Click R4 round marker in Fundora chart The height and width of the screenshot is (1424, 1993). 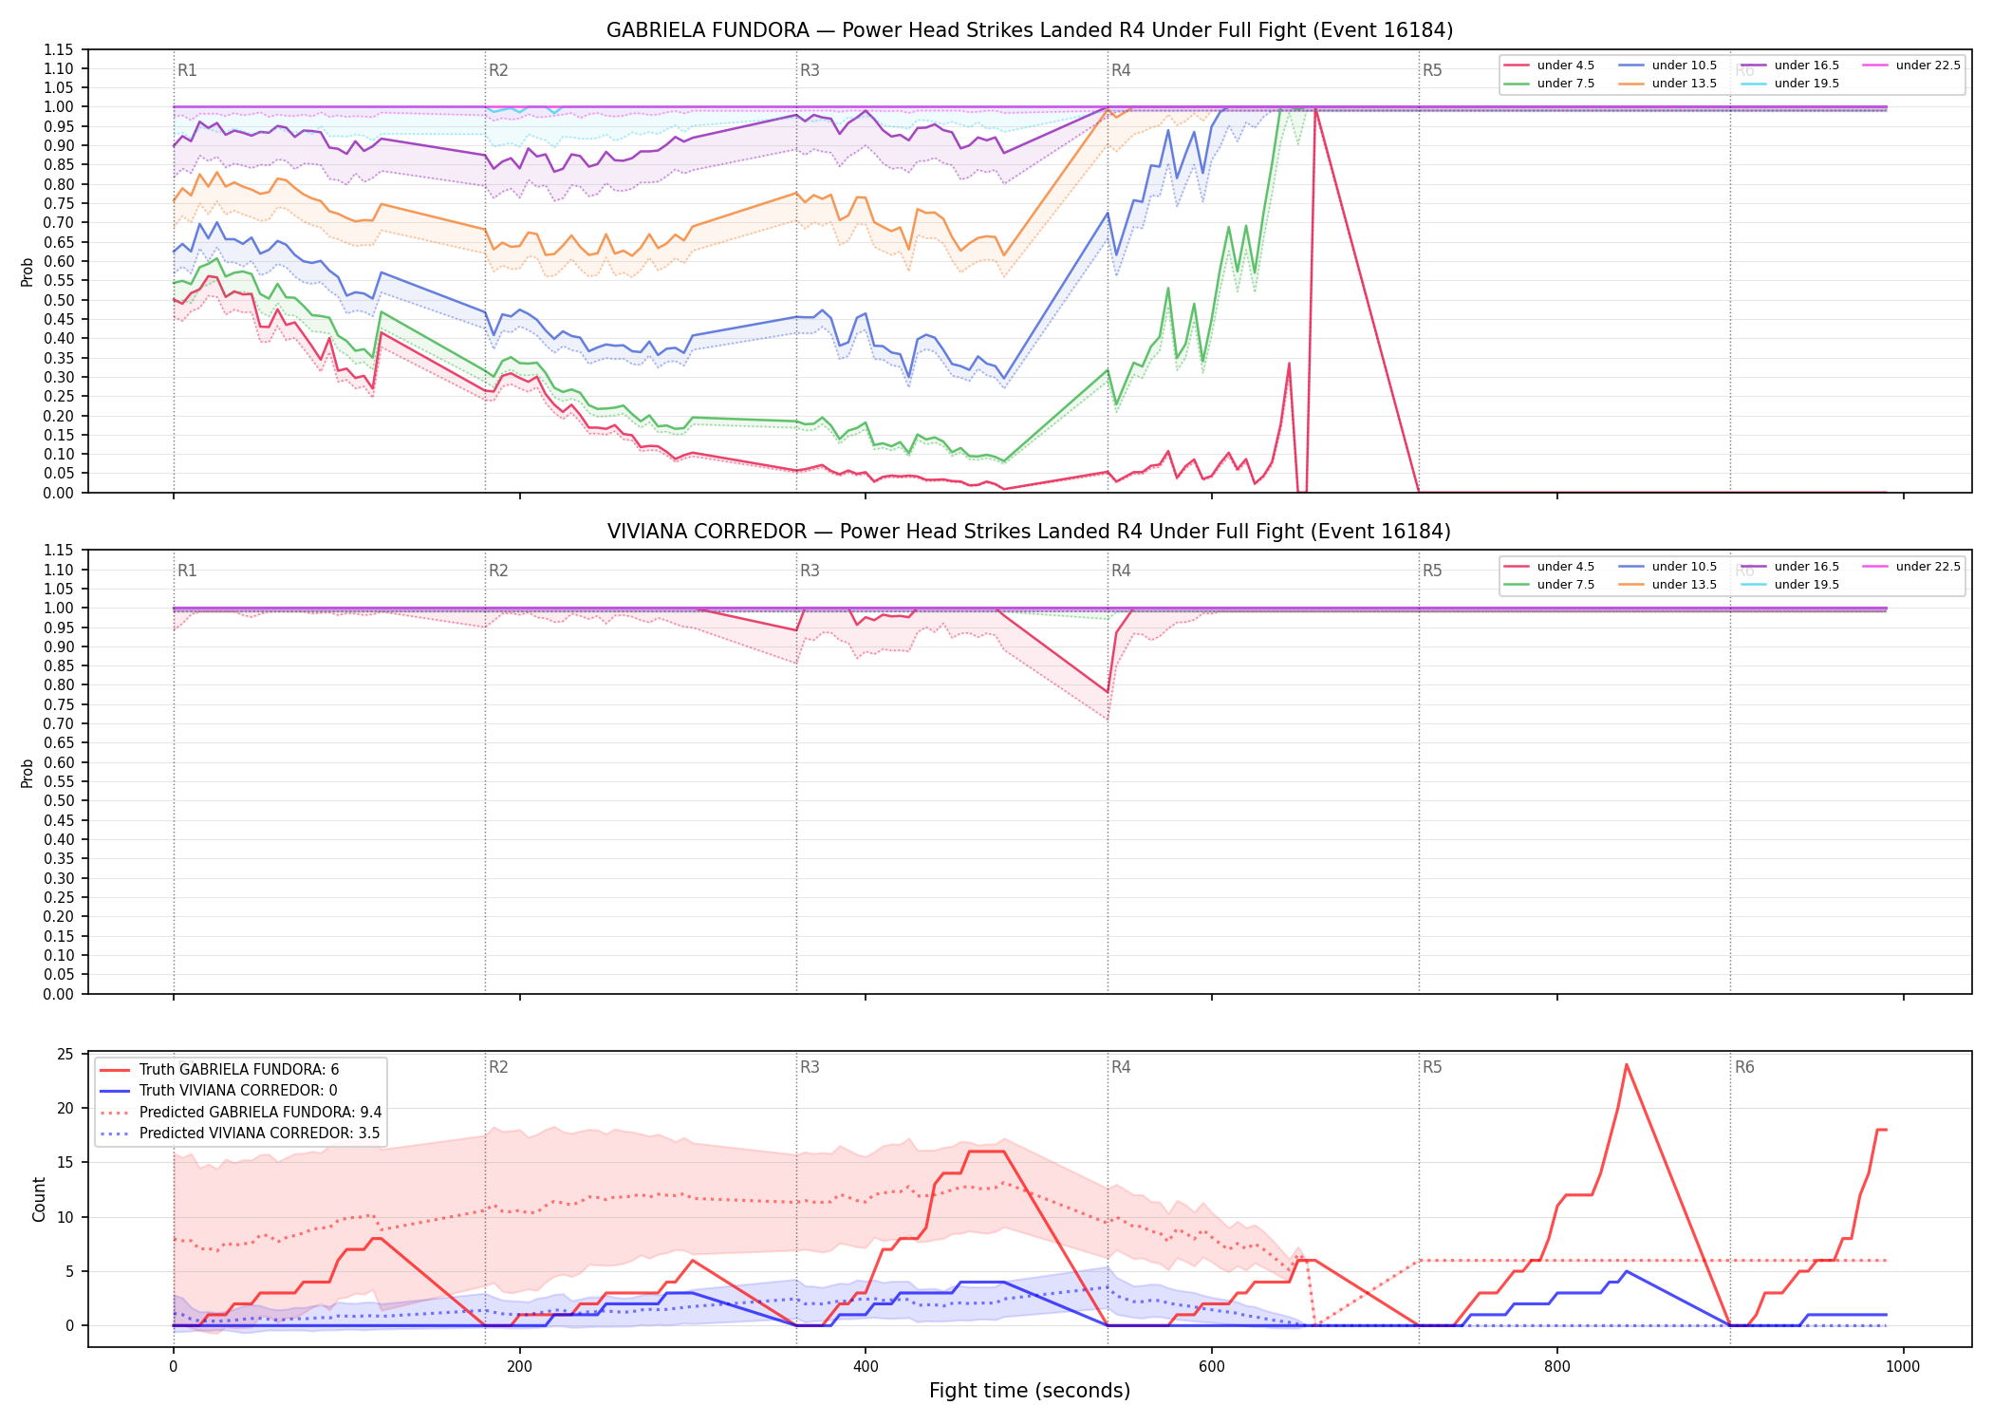pyautogui.click(x=1121, y=70)
